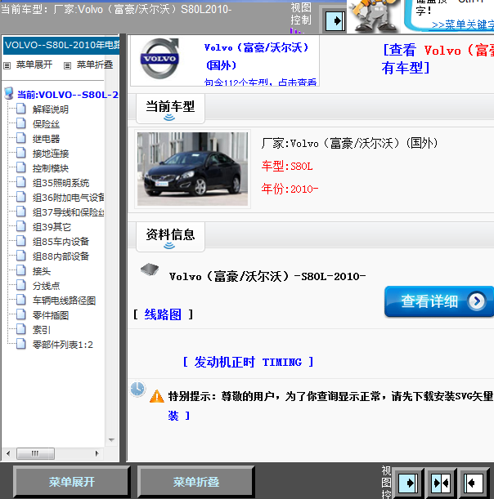Image resolution: width=494 pixels, height=499 pixels.
Task: Click the 查看 Volvo 所有车型 link
Action: pyautogui.click(x=438, y=59)
